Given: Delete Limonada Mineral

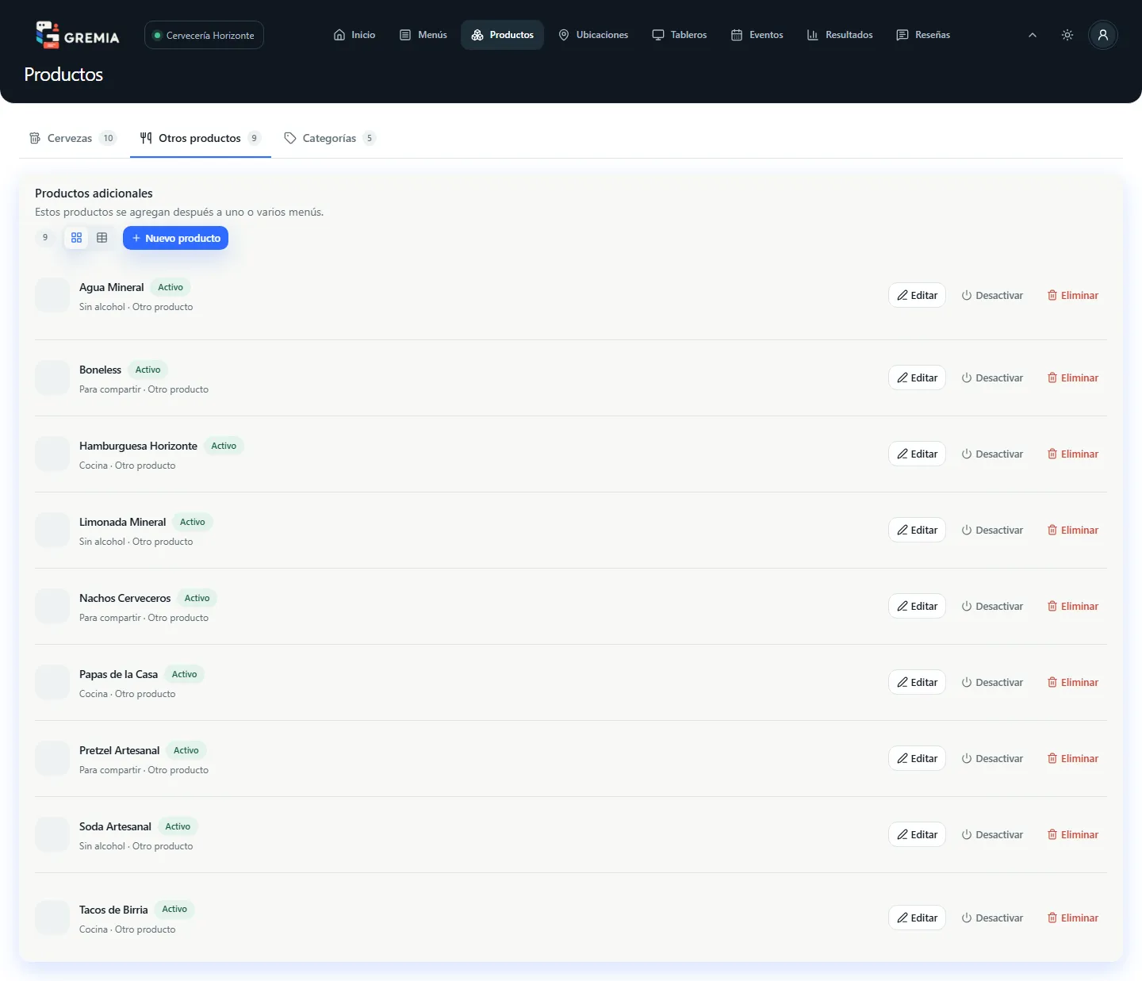Looking at the screenshot, I should tap(1073, 530).
